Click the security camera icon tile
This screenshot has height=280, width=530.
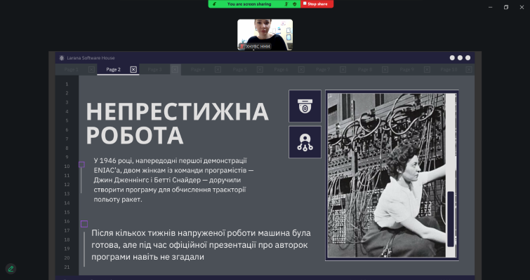305,106
